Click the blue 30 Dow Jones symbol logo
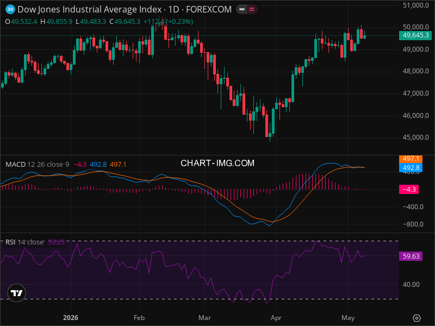Screen dimensions: 435x326 pos(10,9)
